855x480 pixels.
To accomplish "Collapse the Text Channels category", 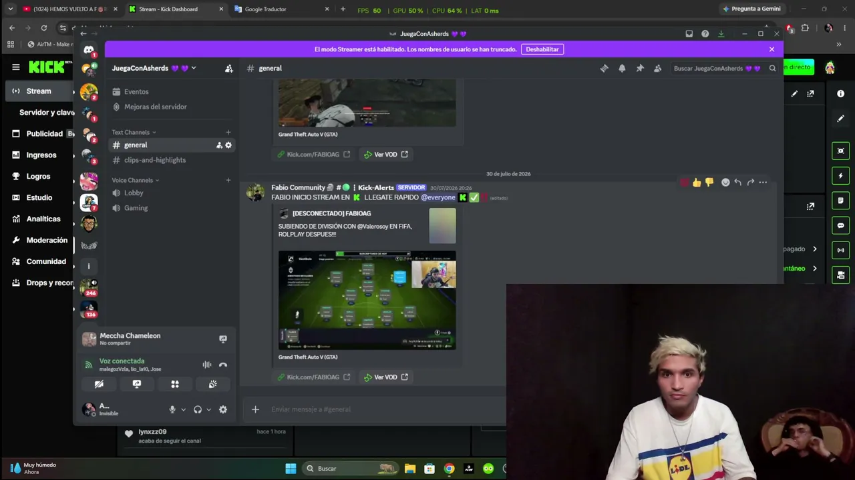I will pos(134,133).
